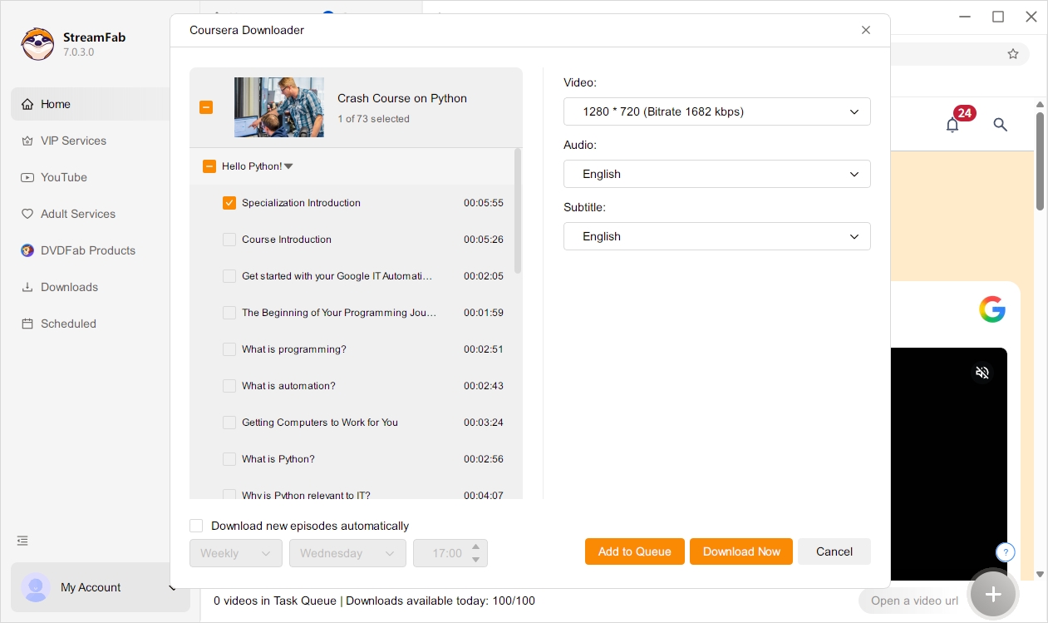This screenshot has height=623, width=1048.
Task: Click the video list scrollbar
Action: coord(518,212)
